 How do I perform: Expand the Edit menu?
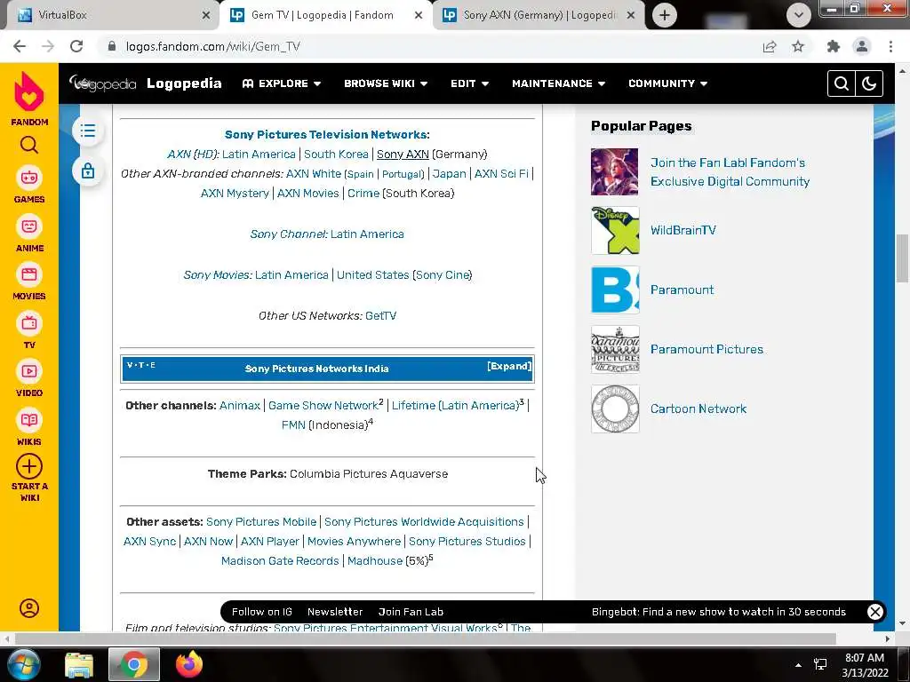pos(469,83)
